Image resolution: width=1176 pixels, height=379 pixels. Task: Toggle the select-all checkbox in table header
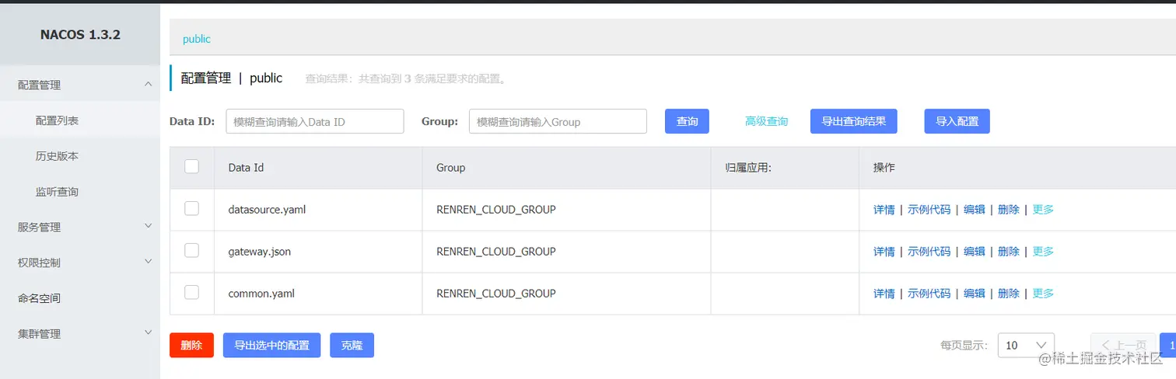click(191, 166)
